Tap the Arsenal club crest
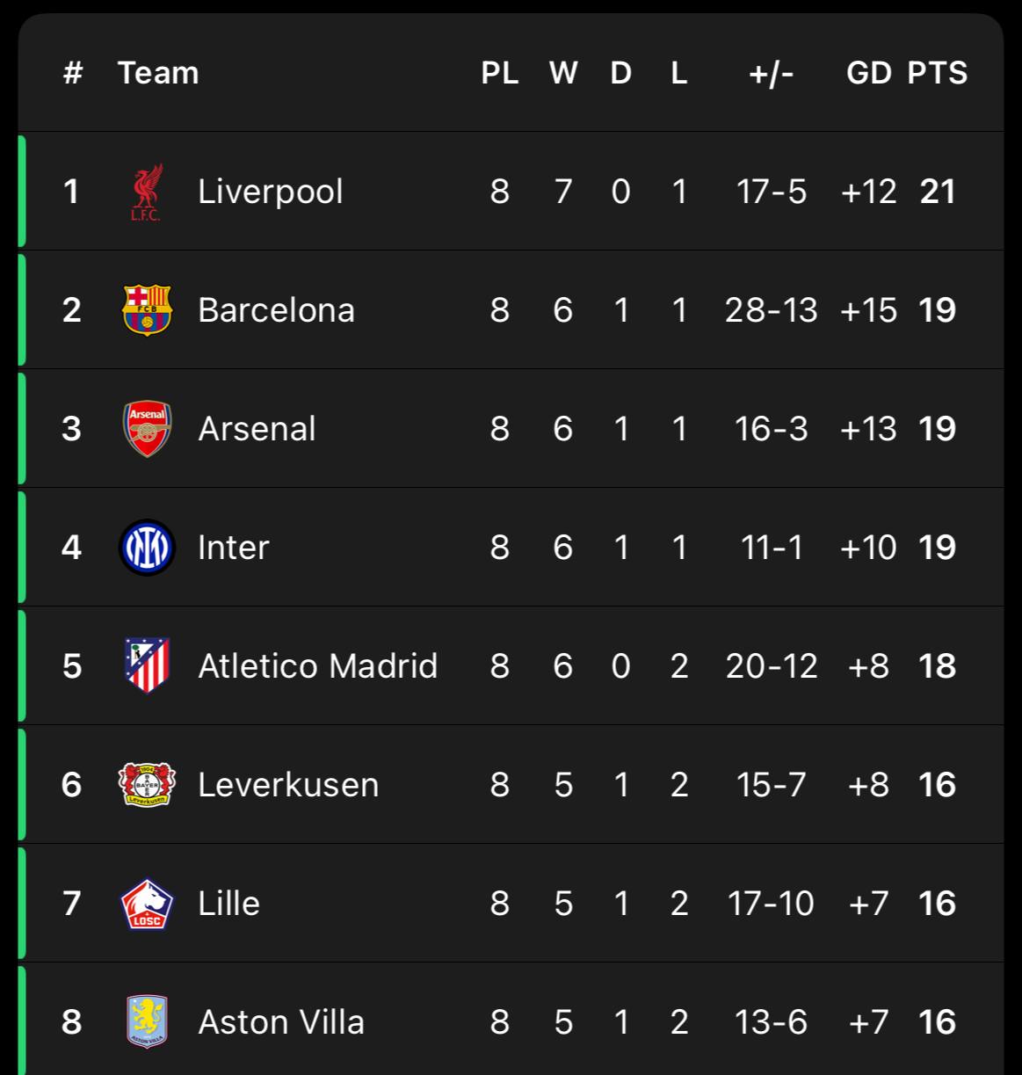The width and height of the screenshot is (1022, 1075). tap(147, 429)
